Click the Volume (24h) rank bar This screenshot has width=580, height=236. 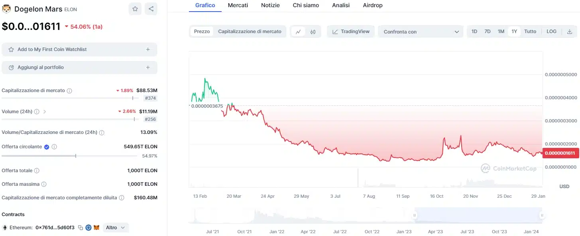pyautogui.click(x=70, y=119)
